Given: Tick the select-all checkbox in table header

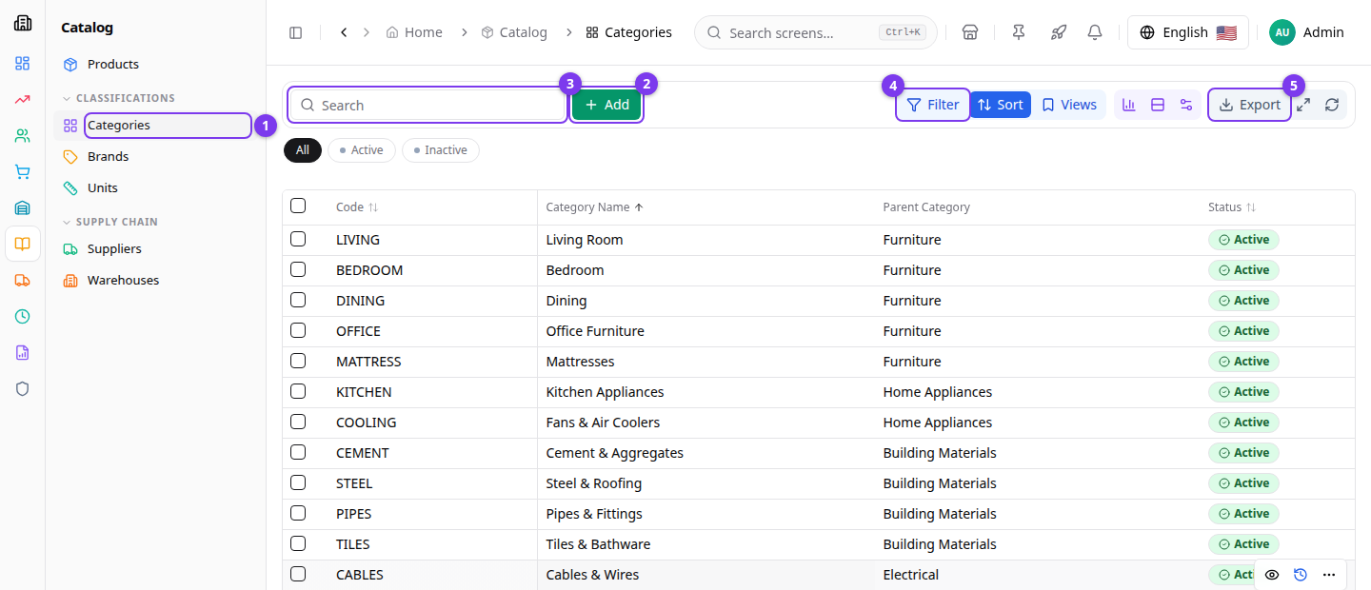Looking at the screenshot, I should 298,206.
